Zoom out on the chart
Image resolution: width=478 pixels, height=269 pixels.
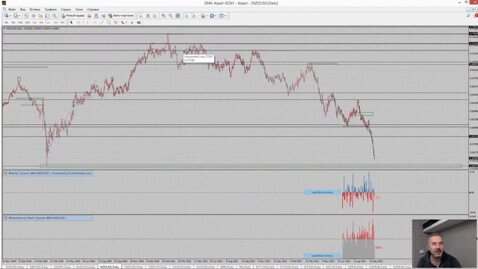(171, 16)
